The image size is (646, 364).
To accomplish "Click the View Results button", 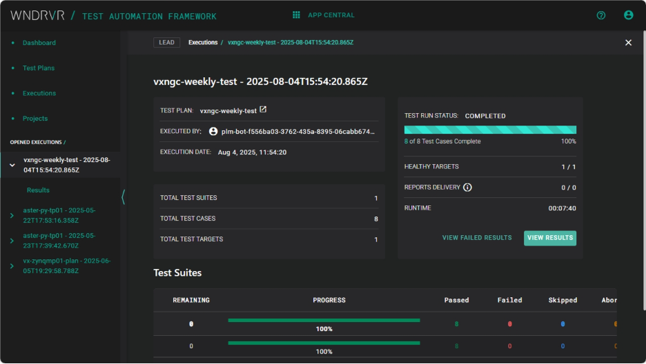I will point(549,238).
